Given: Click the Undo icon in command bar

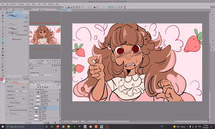Looking at the screenshot, I should [83, 7].
